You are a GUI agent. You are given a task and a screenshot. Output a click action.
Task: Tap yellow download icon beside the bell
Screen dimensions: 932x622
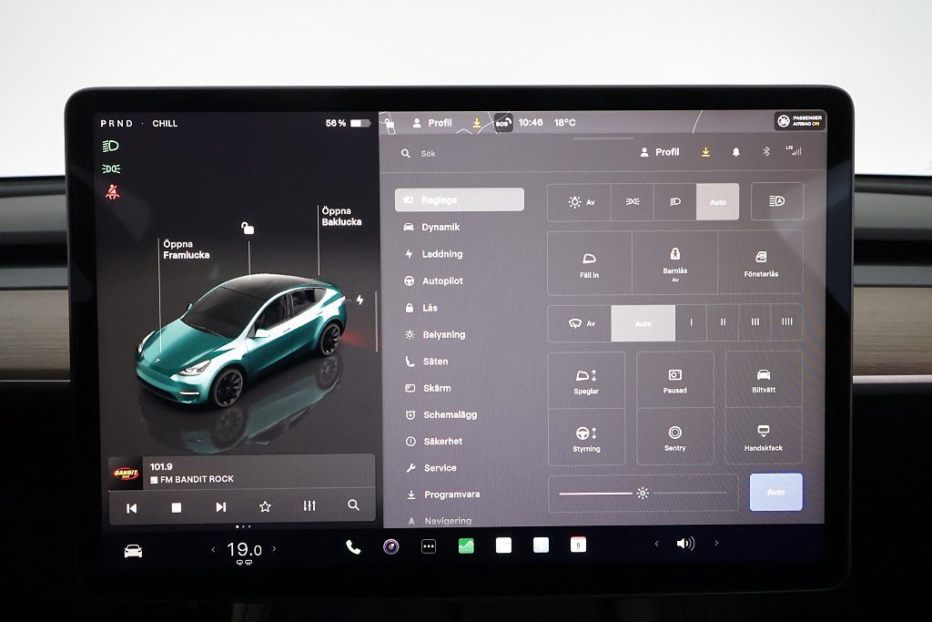pos(705,152)
